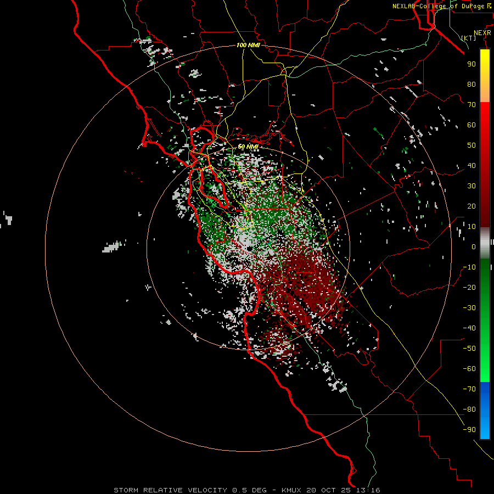Click the -80 value on the velocity scale
Screen dimensions: 494x494
469,409
